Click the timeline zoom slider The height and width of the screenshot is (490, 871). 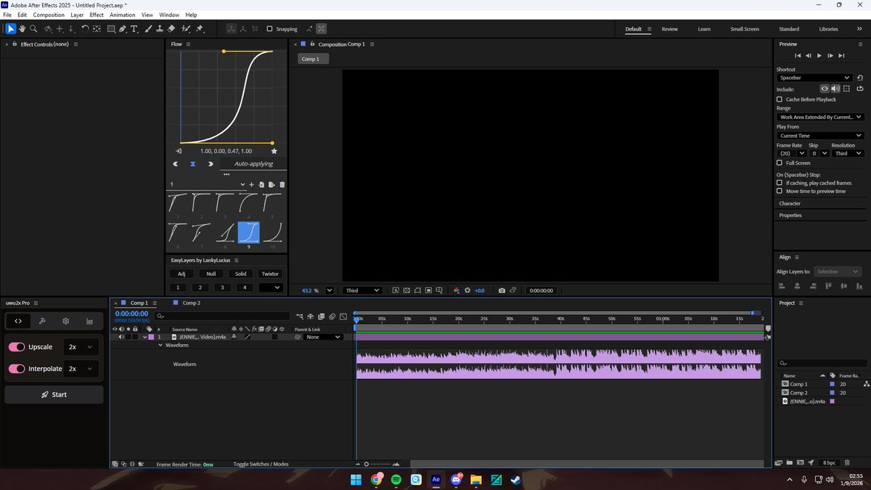(x=378, y=464)
